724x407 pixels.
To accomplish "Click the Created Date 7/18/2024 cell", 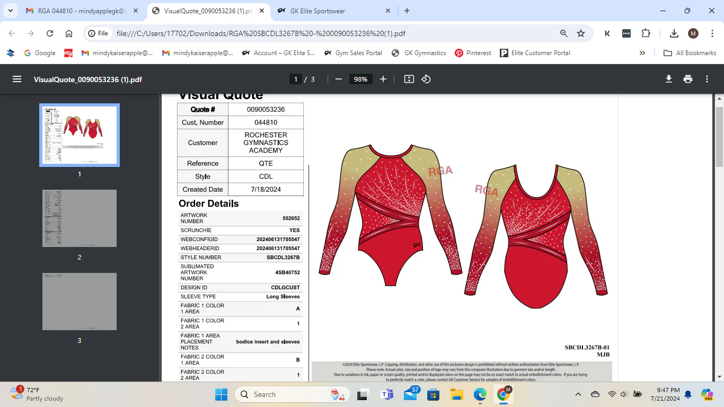I will (266, 189).
